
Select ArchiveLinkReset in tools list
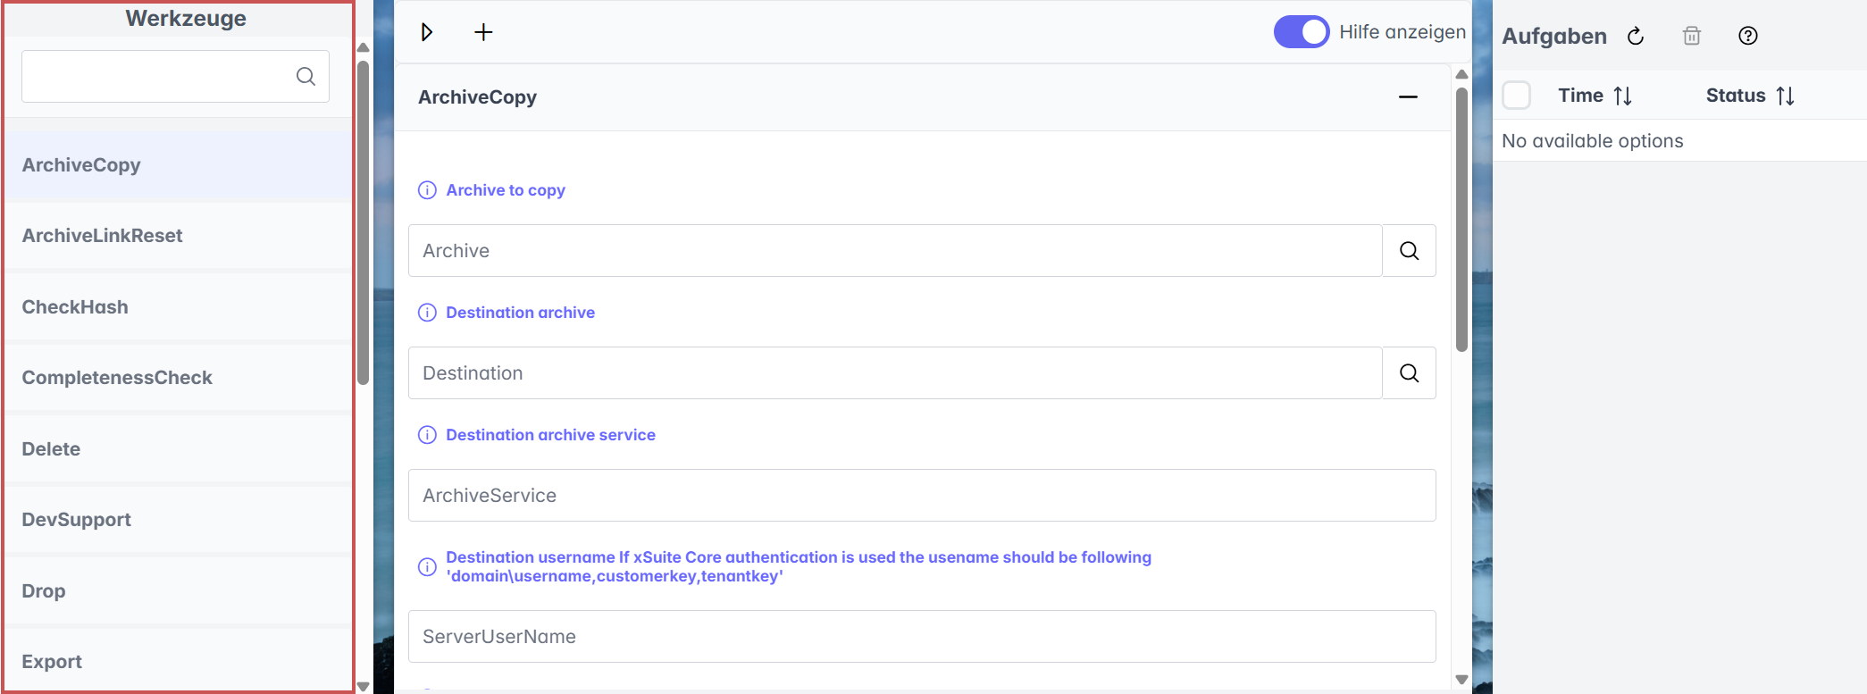pos(103,236)
